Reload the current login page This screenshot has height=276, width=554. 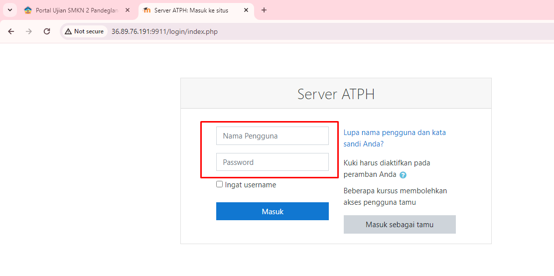[x=47, y=31]
